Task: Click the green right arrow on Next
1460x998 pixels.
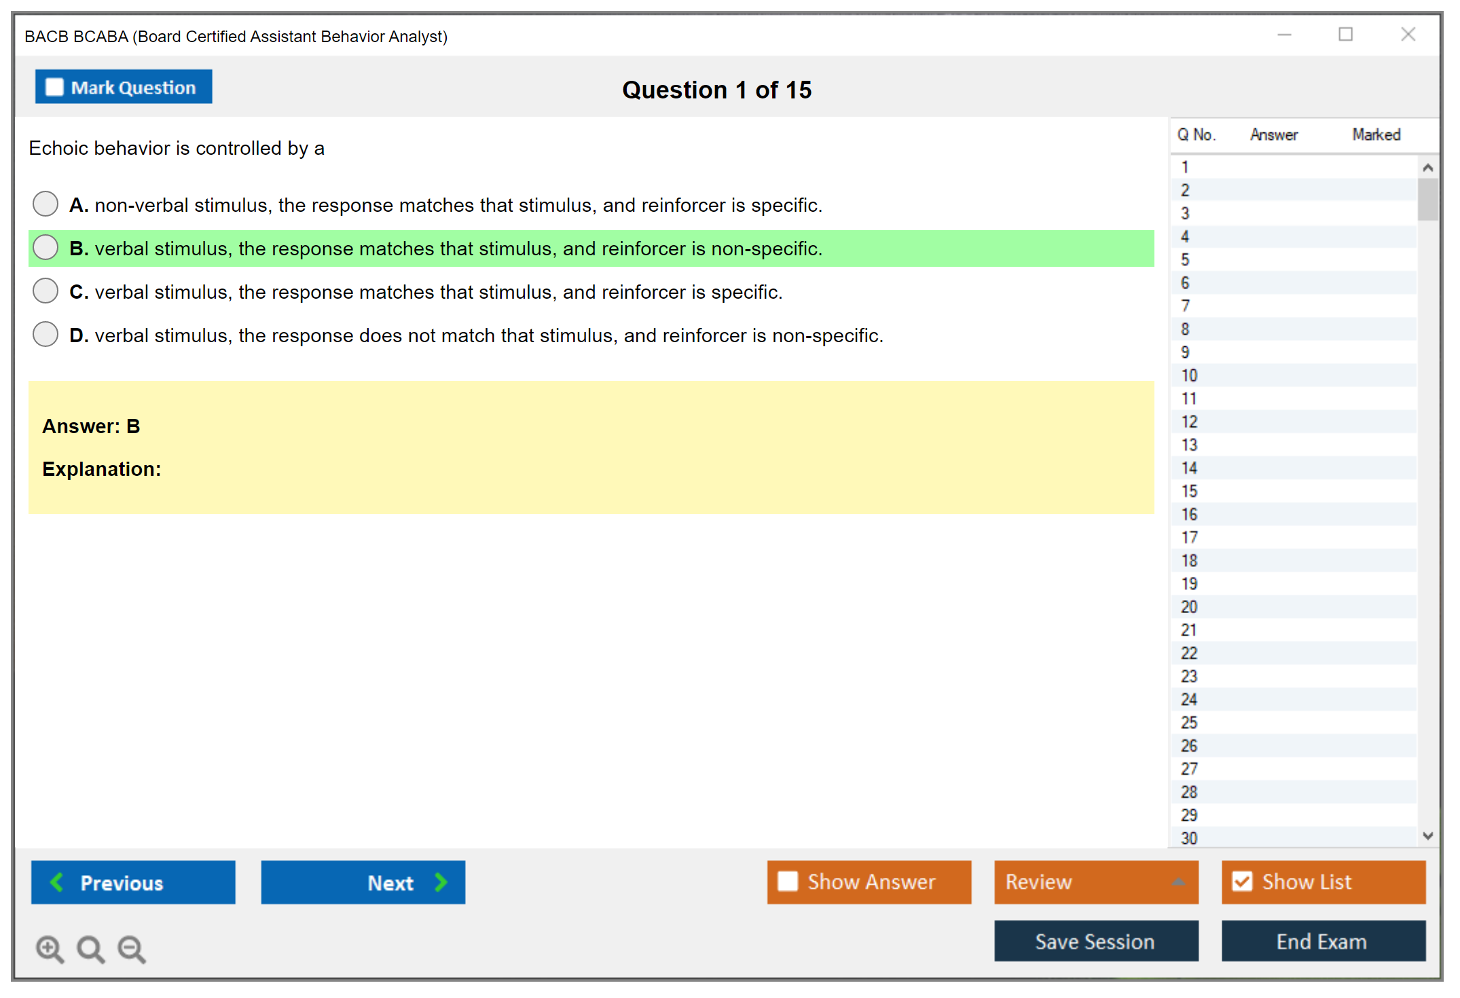Action: (x=441, y=882)
